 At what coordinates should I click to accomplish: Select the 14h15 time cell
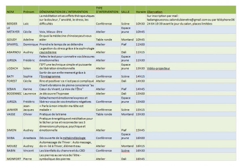coord(141,75)
